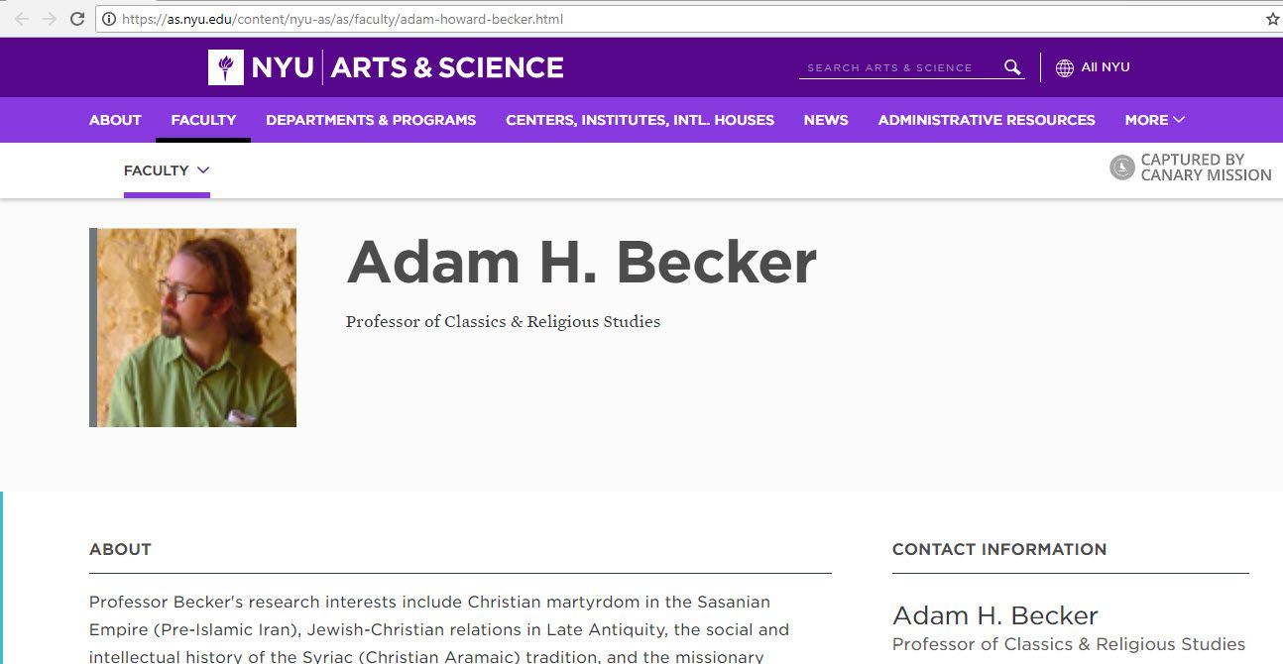The height and width of the screenshot is (664, 1283).
Task: Select the CENTERS, INSTITUTES, INTL. HOUSES link
Action: pos(640,120)
